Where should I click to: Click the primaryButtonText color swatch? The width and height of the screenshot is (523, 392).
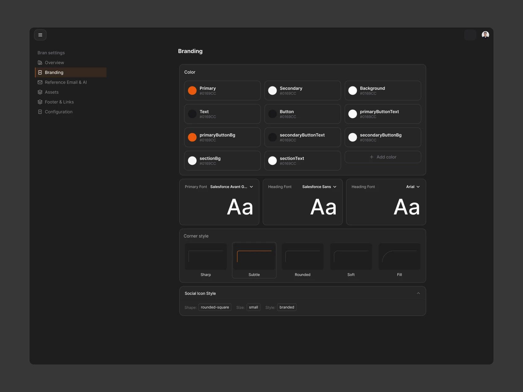coord(353,114)
